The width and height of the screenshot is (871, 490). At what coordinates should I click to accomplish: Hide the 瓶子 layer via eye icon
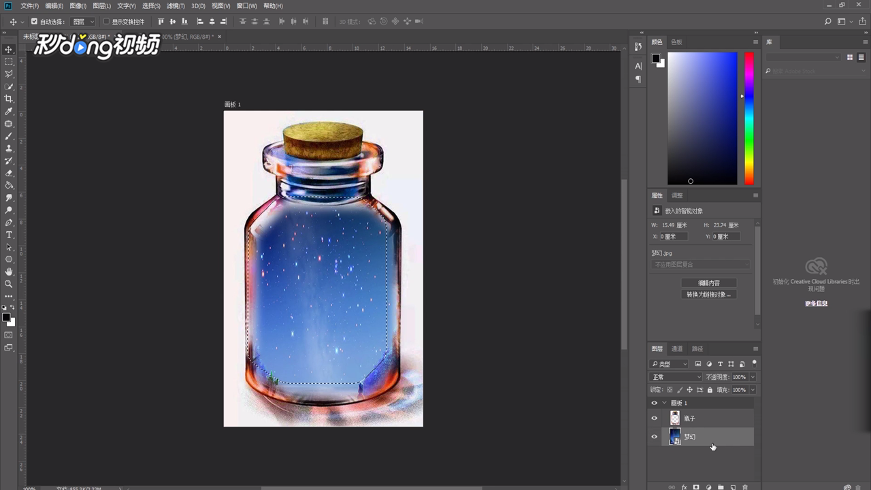(x=655, y=419)
